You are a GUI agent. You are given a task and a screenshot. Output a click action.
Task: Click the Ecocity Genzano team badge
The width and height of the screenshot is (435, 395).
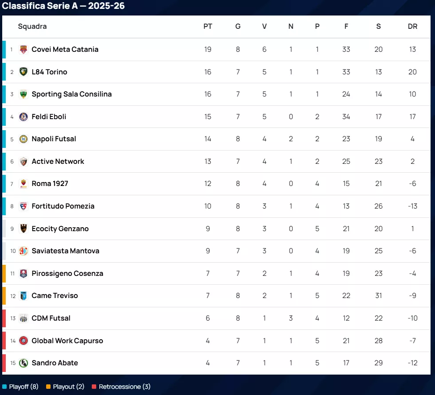(x=24, y=229)
